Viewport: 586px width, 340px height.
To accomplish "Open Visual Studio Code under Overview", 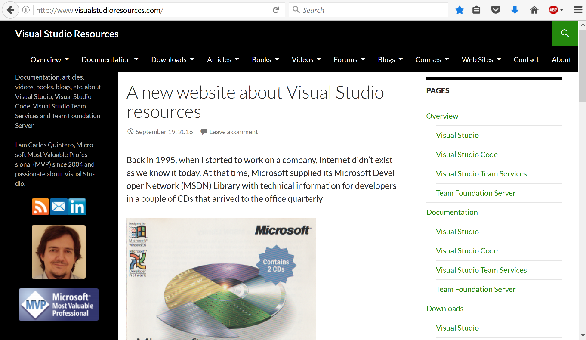I will [467, 154].
